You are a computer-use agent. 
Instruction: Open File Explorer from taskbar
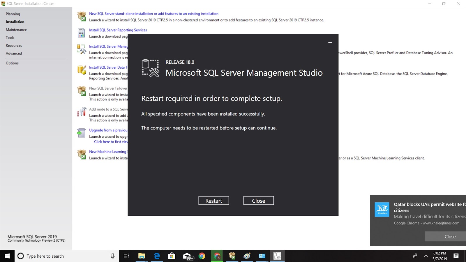[x=142, y=256]
